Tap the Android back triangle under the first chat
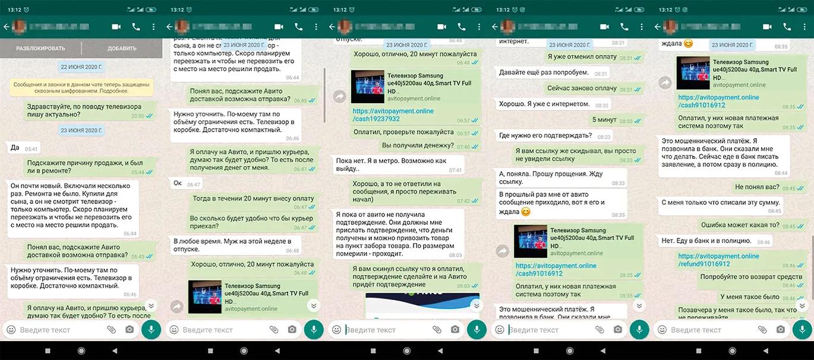Screen dimensions: 814x360 point(115,351)
